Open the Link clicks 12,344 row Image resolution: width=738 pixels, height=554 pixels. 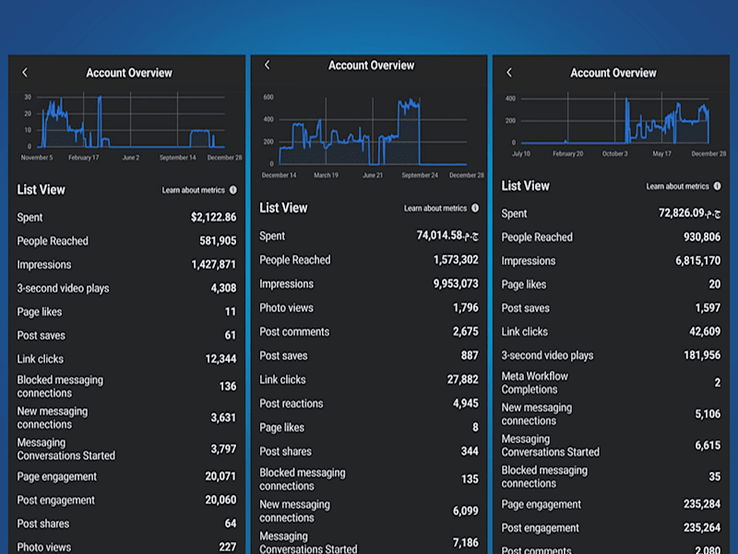[x=126, y=359]
